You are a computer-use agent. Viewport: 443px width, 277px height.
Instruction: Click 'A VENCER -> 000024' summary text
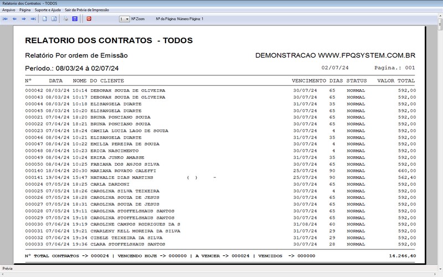point(223,256)
